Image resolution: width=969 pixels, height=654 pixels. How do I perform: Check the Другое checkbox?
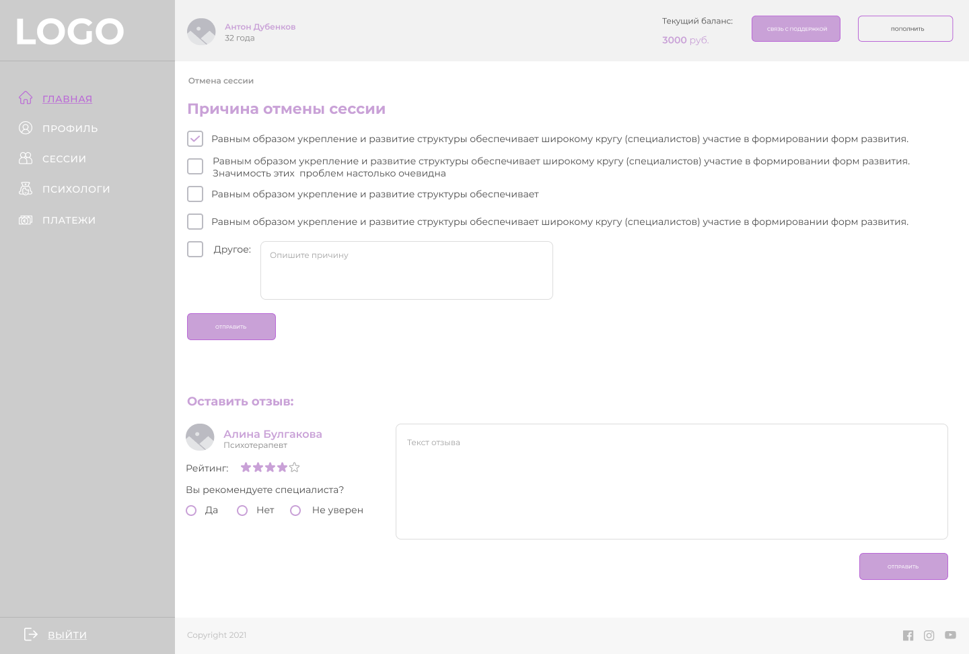point(195,249)
